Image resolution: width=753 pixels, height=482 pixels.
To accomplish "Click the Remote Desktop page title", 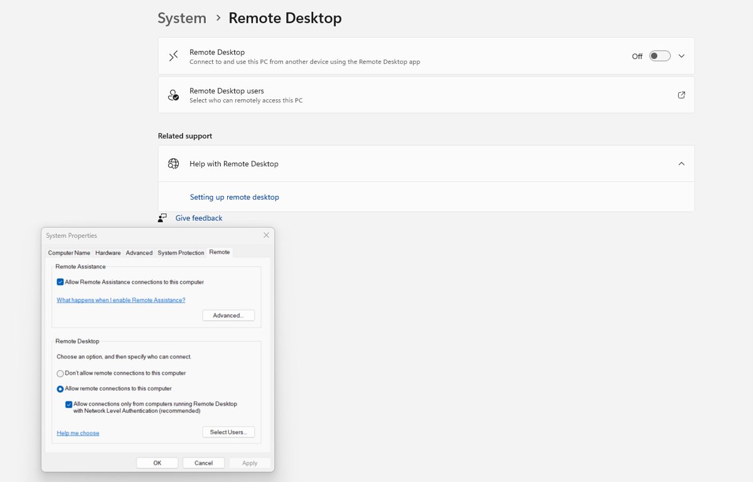I will [x=285, y=18].
